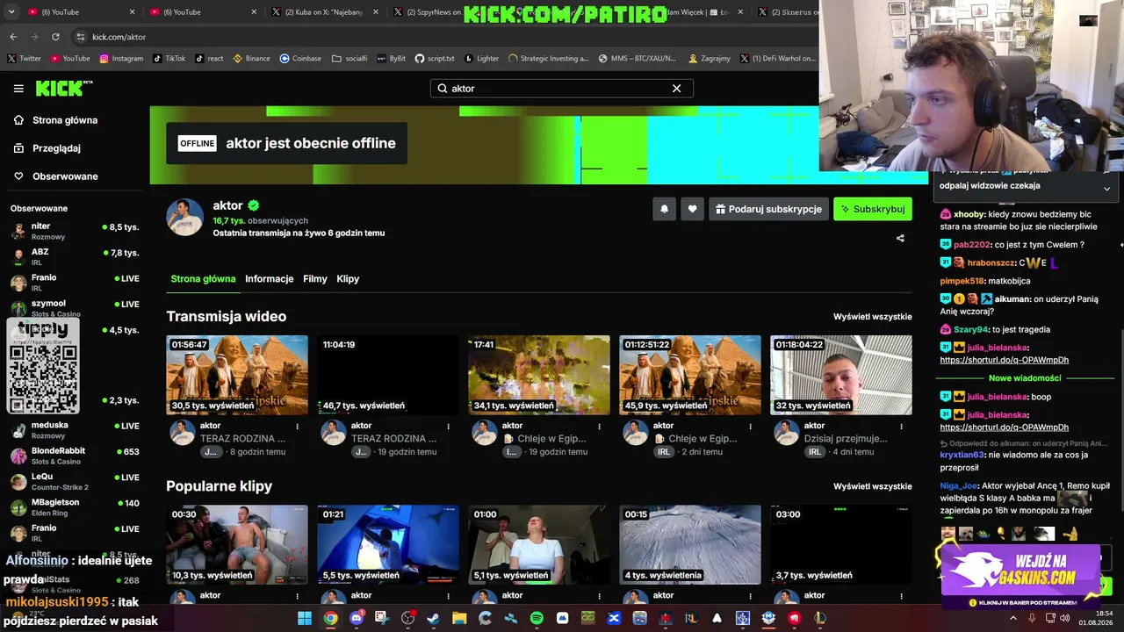Clear the 'aktor' search query

coord(676,89)
